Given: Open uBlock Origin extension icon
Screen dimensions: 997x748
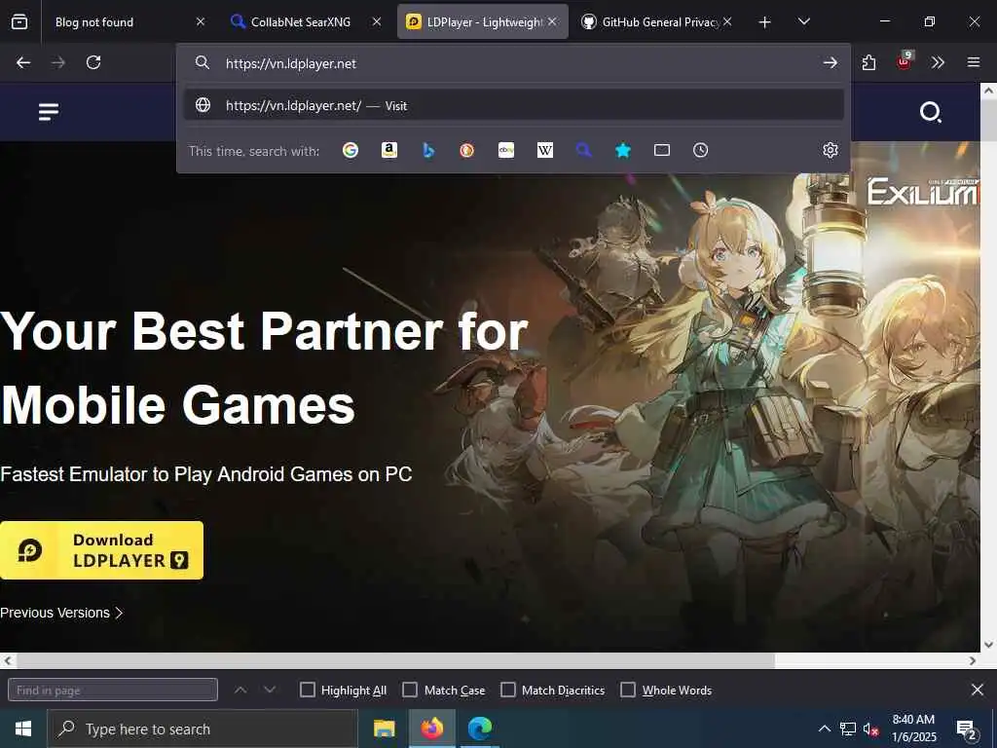Looking at the screenshot, I should (904, 61).
